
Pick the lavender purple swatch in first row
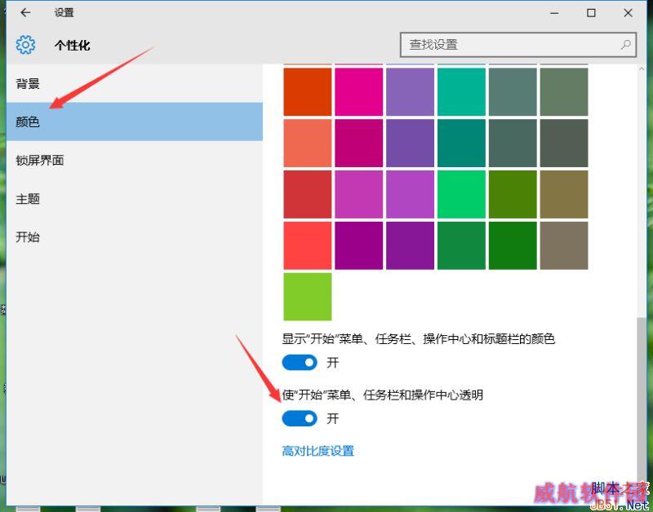point(410,92)
